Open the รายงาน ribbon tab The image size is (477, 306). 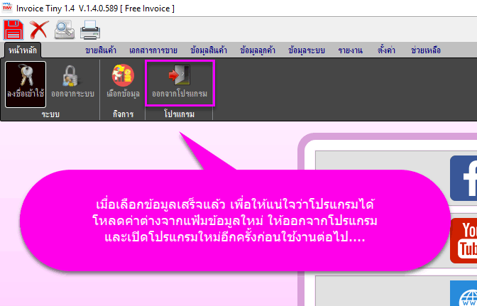pos(351,50)
